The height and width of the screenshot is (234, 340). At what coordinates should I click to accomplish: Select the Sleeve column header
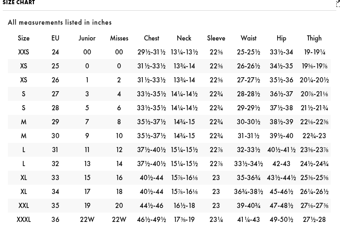tap(216, 38)
